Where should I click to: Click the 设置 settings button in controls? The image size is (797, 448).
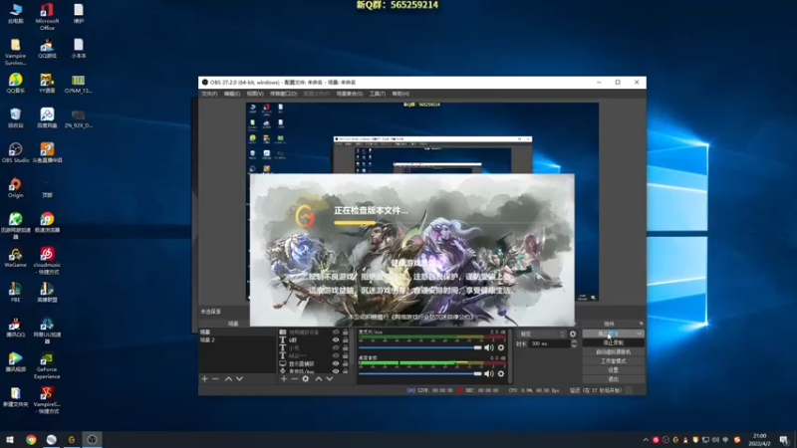(x=613, y=370)
